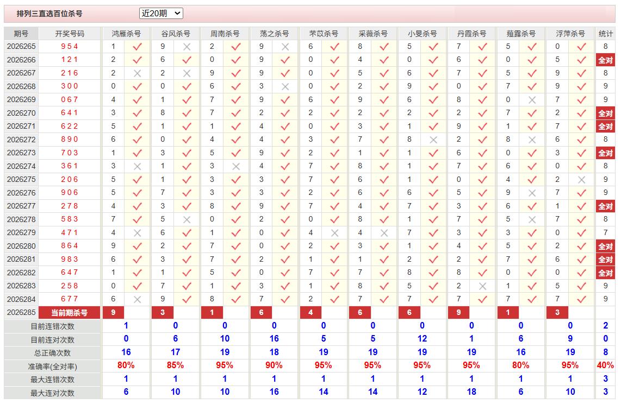Select the 谷风杀号 column header
The height and width of the screenshot is (404, 621).
176,34
